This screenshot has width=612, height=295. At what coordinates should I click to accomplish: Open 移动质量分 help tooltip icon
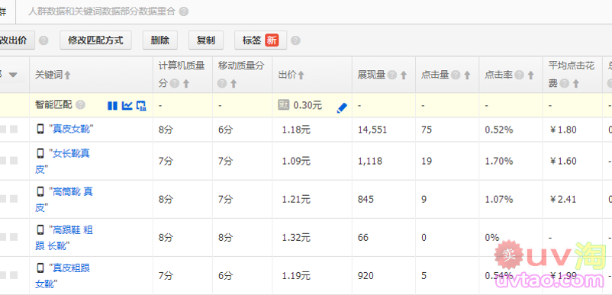(222, 83)
